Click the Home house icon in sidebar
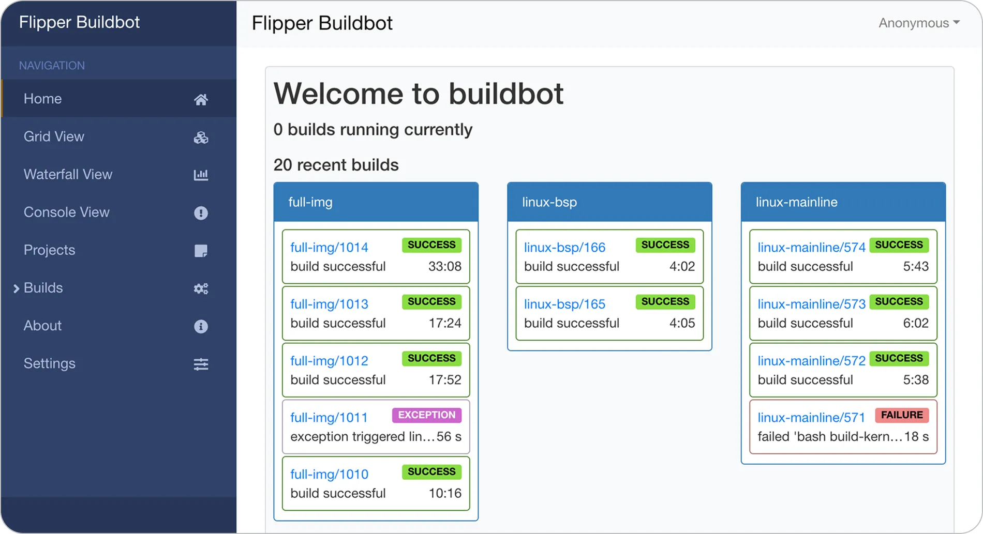The image size is (983, 534). pos(201,99)
